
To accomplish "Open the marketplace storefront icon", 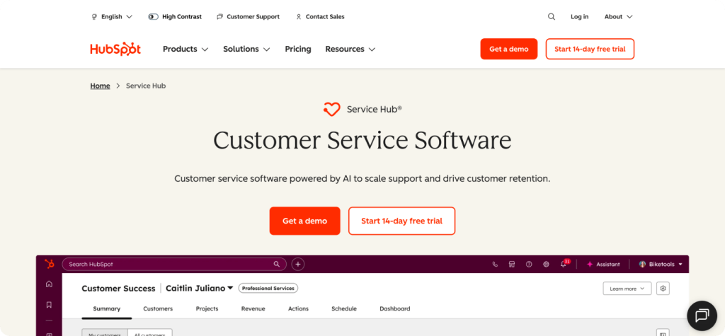I will [512, 265].
